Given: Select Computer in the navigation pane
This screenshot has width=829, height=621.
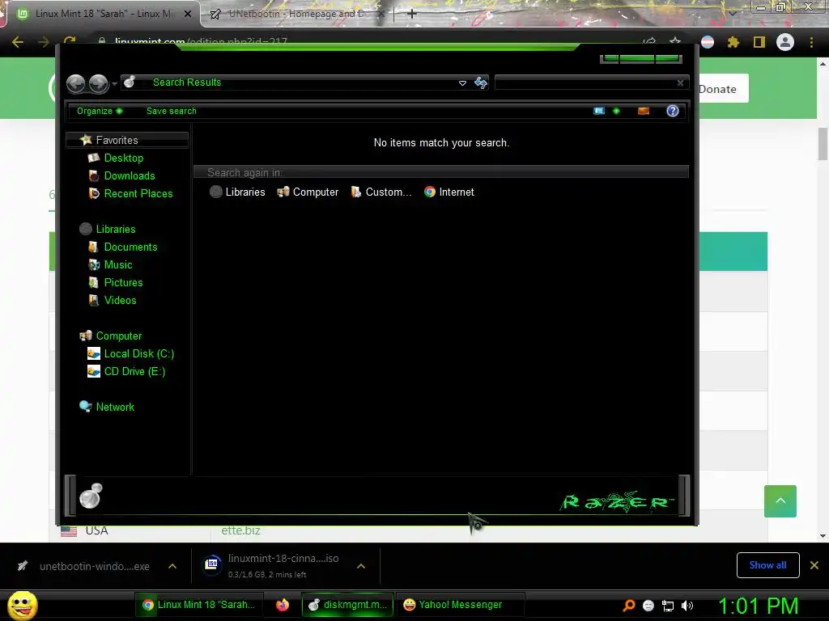Looking at the screenshot, I should tap(119, 336).
